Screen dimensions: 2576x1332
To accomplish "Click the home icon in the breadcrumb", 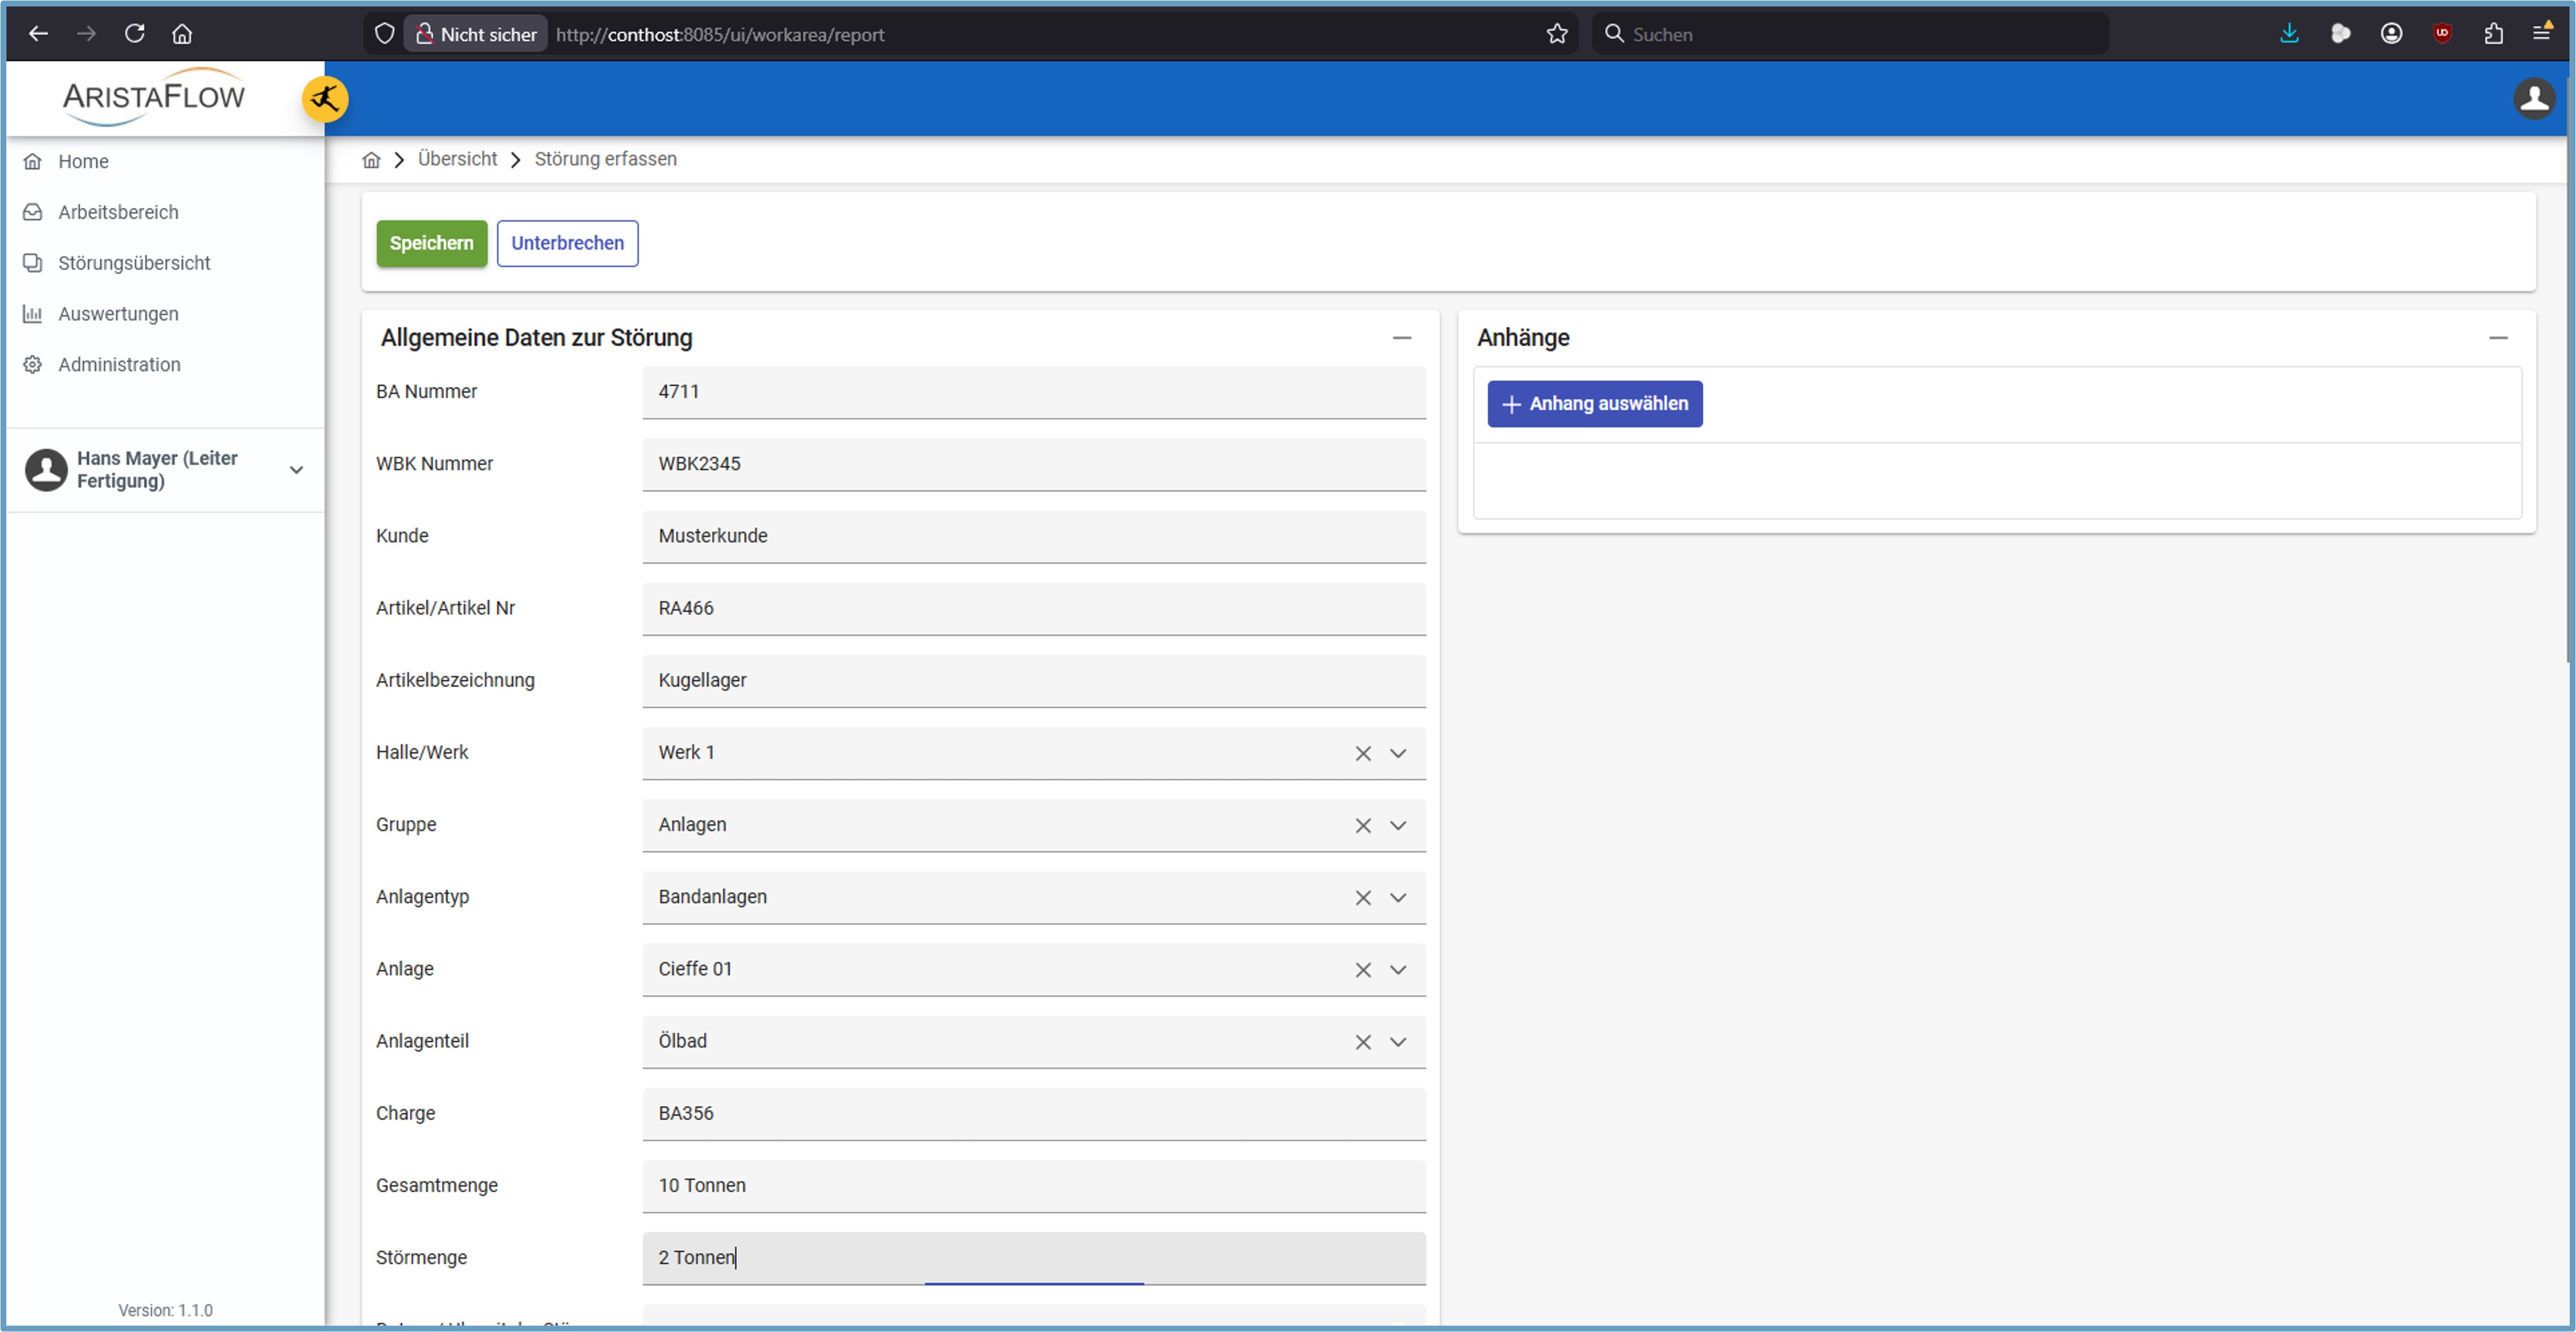I will (x=371, y=160).
